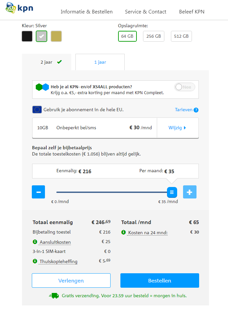
Task: Decrease monthly payment with minus button
Action: (38, 192)
